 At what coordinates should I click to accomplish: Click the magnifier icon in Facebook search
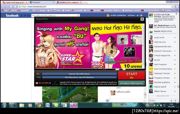[x=78, y=15]
